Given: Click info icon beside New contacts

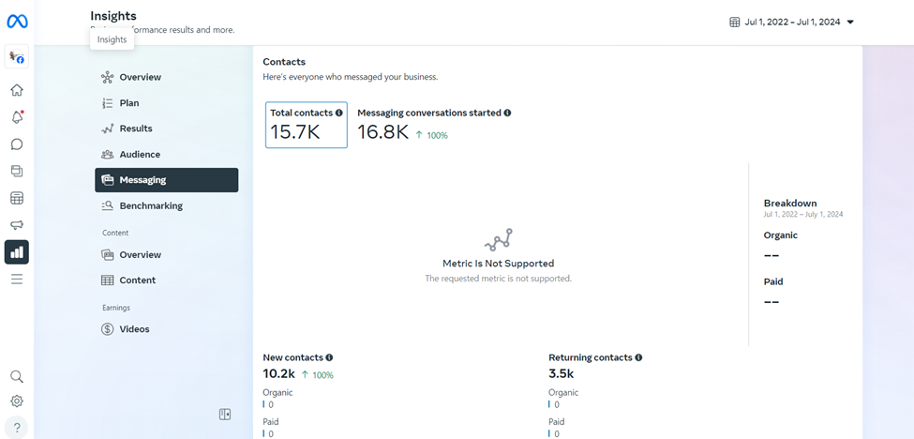Looking at the screenshot, I should [x=329, y=357].
